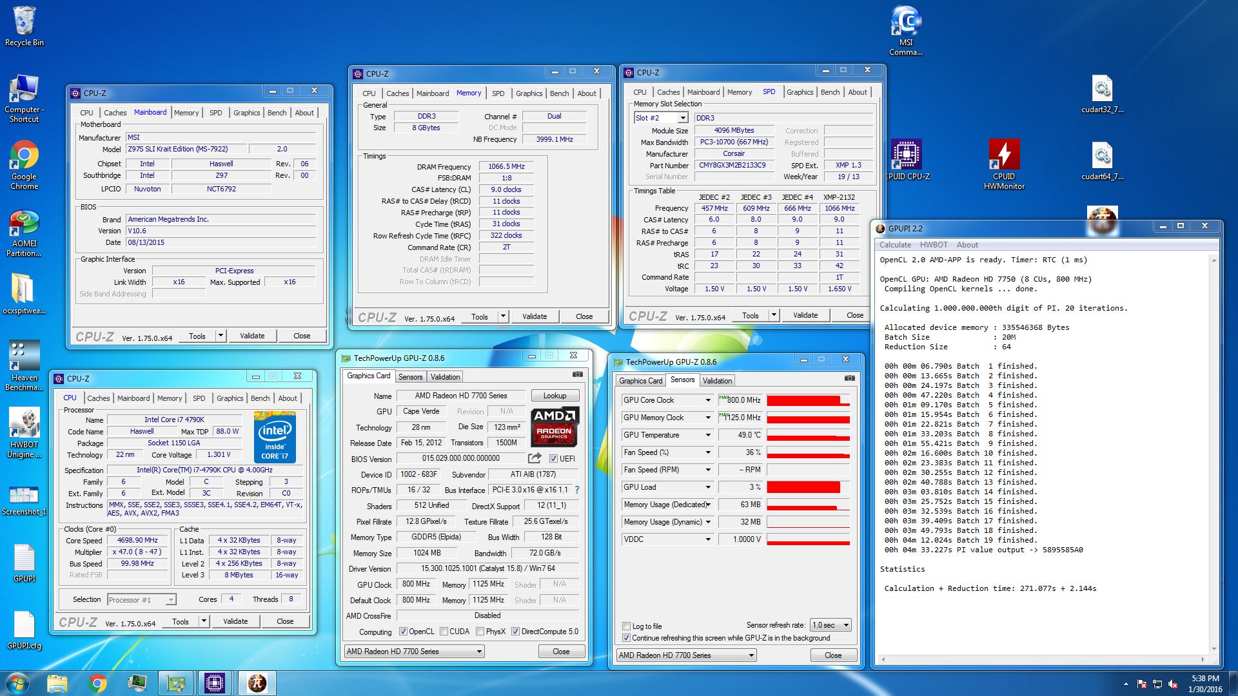
Task: Click the GPUPI vertical scrollbar
Action: pyautogui.click(x=1214, y=454)
